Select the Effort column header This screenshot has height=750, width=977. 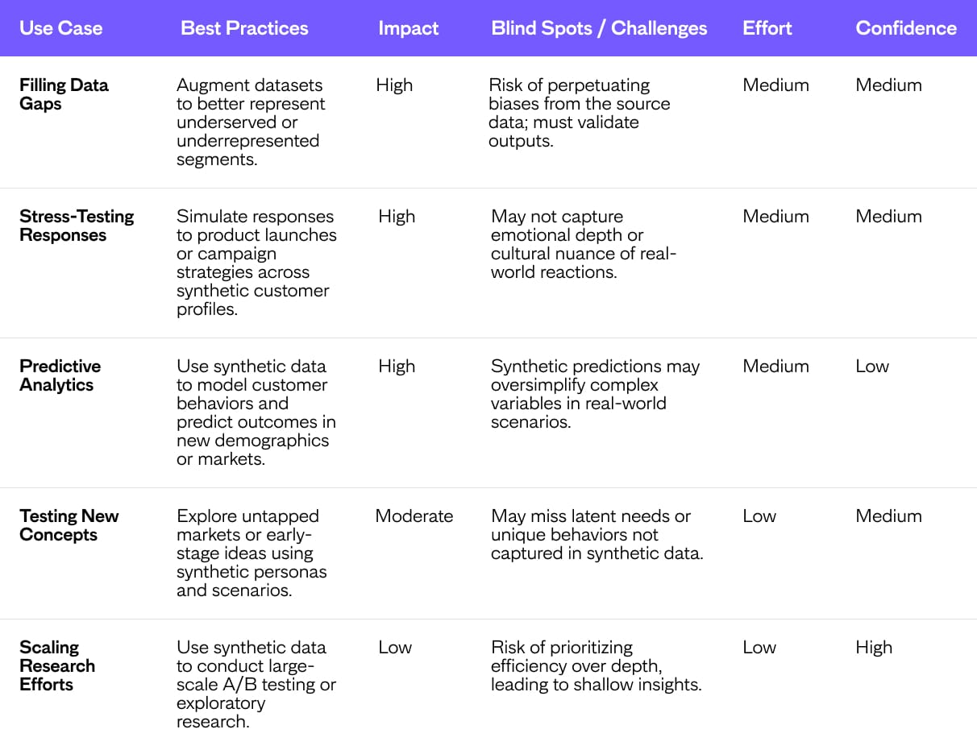pyautogui.click(x=767, y=28)
